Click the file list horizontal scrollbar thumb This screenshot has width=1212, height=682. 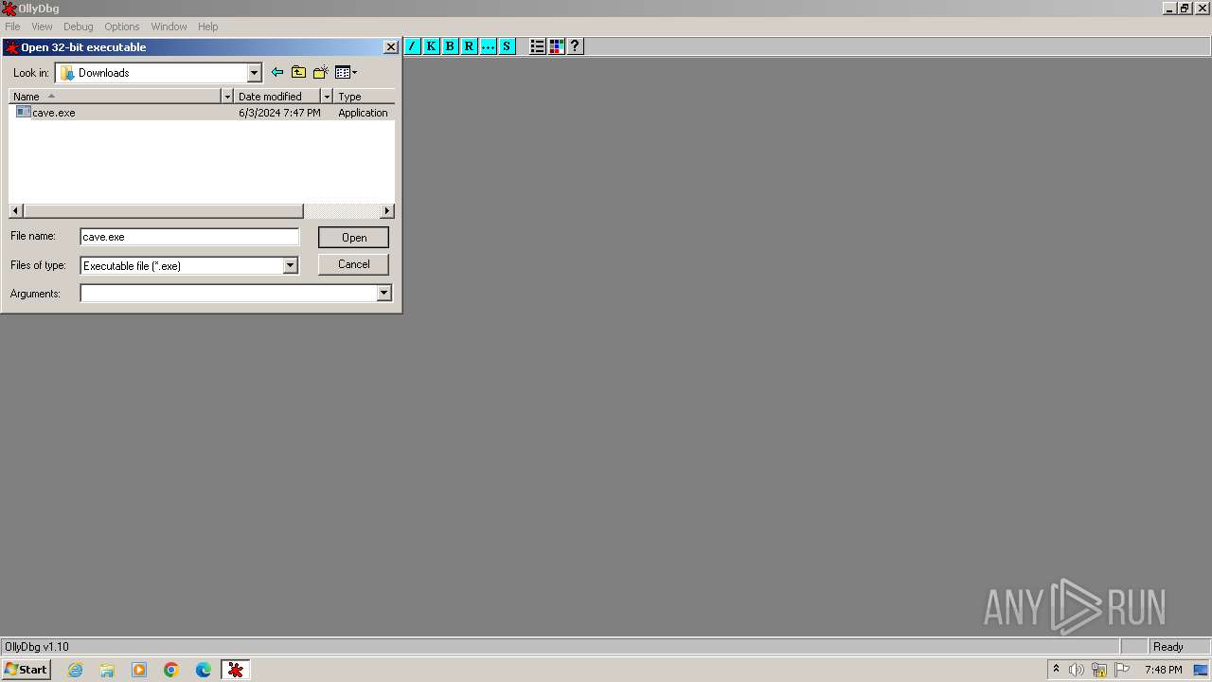[x=163, y=211]
